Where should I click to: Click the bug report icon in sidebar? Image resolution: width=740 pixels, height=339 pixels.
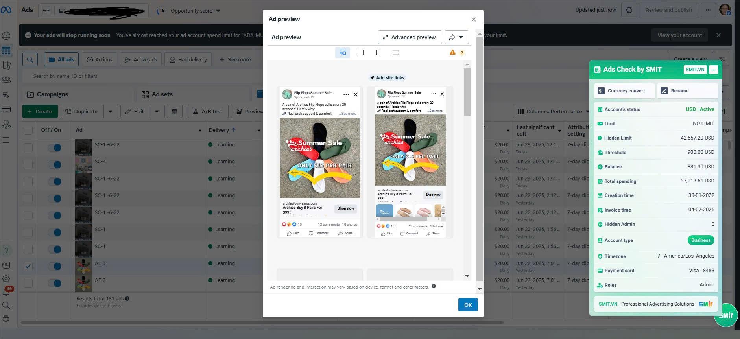[6, 318]
